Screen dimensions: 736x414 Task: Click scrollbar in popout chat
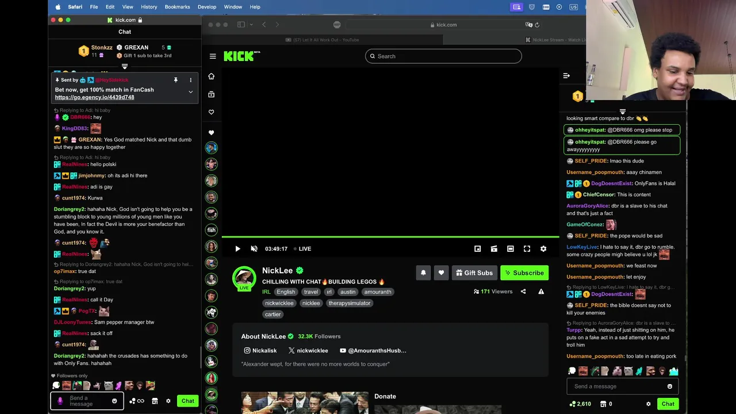200,358
